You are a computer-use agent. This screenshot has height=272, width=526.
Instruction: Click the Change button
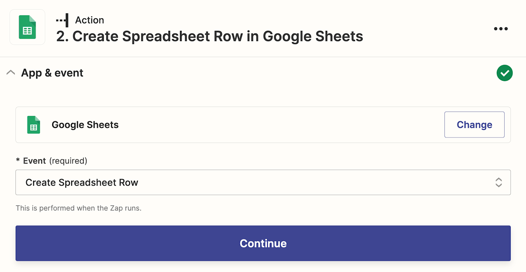pos(474,125)
